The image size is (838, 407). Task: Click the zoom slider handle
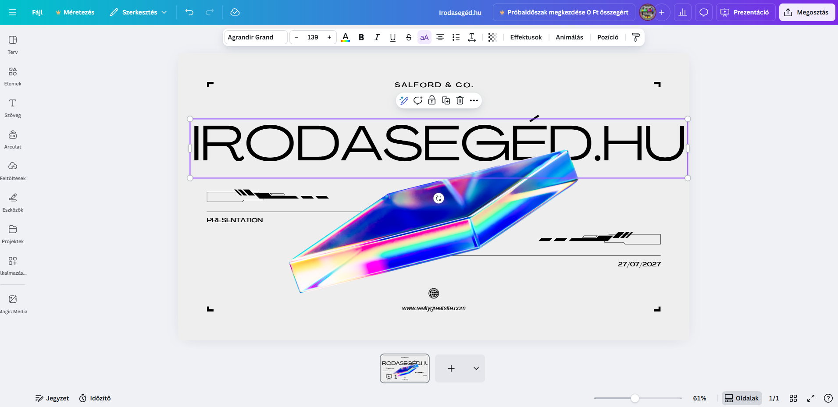pyautogui.click(x=635, y=398)
